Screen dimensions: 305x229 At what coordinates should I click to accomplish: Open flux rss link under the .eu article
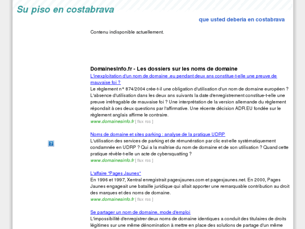[x=144, y=121]
